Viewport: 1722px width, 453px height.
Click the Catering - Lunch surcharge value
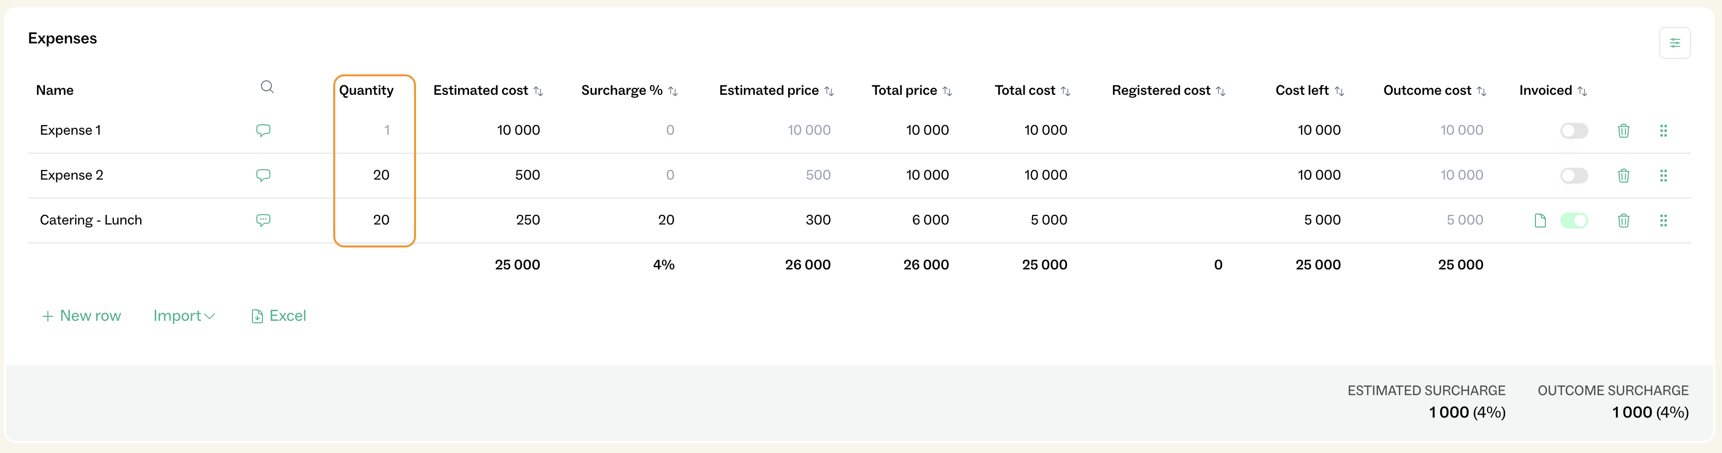tap(665, 220)
